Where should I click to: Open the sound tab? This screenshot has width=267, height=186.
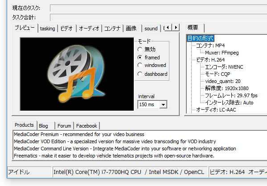(x=151, y=29)
